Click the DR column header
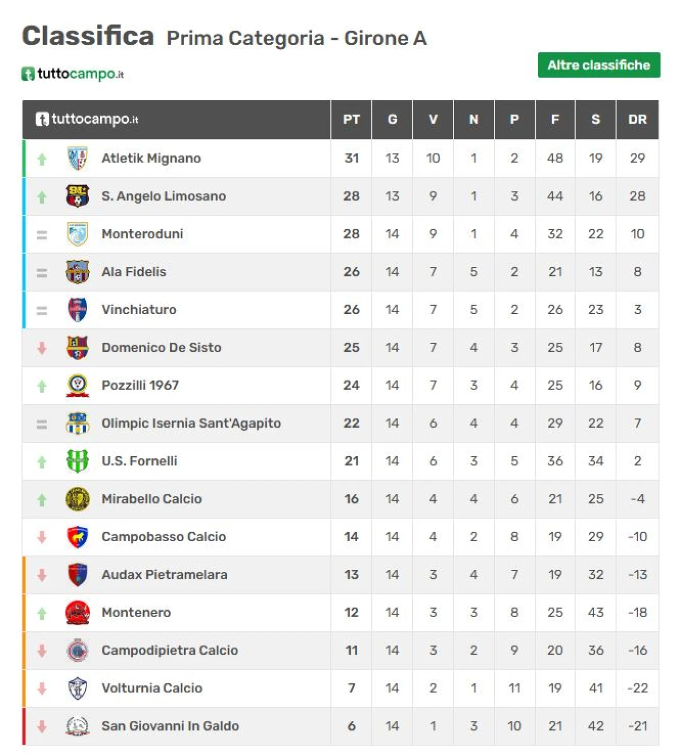679x756 pixels. (637, 119)
